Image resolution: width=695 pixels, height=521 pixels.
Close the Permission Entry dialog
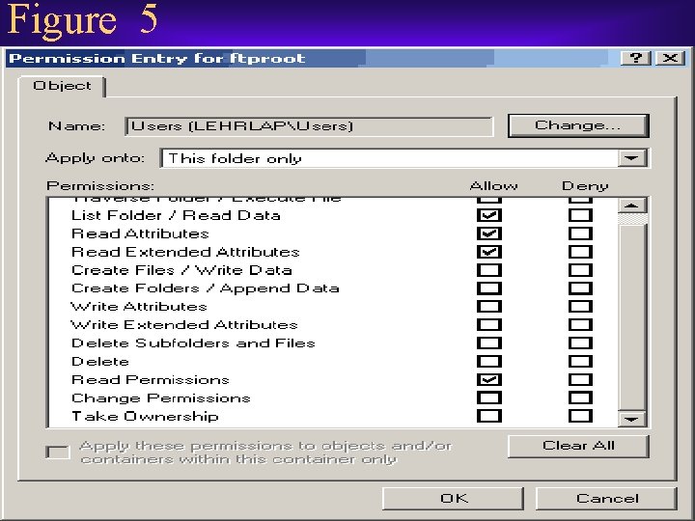[x=670, y=58]
